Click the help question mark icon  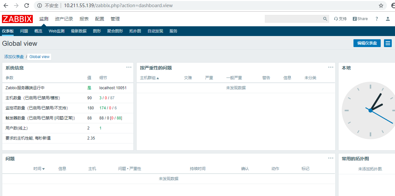[x=377, y=19]
